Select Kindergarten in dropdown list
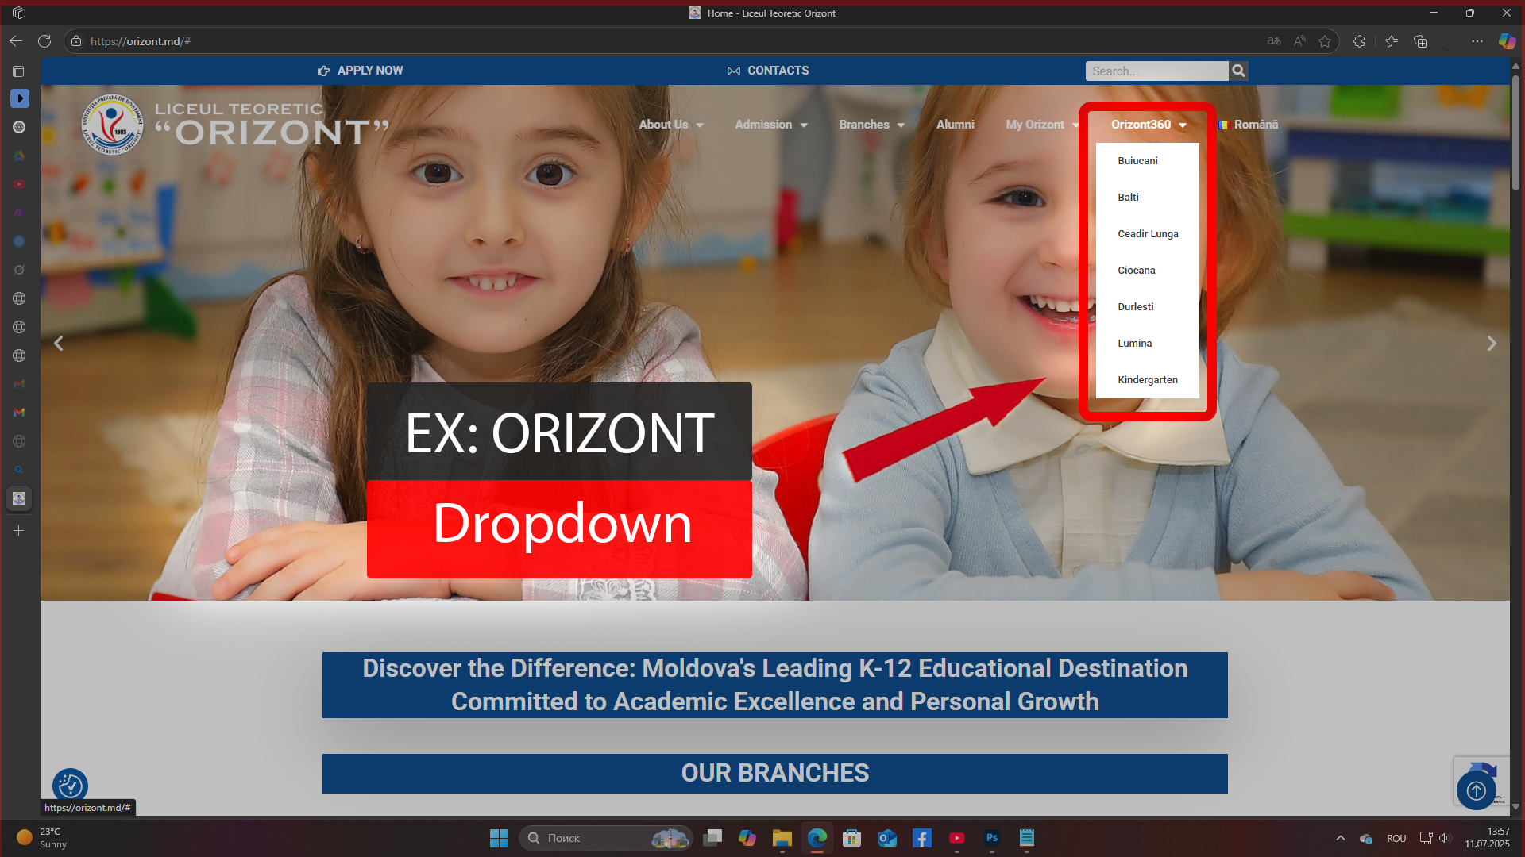Image resolution: width=1525 pixels, height=857 pixels. click(1147, 380)
